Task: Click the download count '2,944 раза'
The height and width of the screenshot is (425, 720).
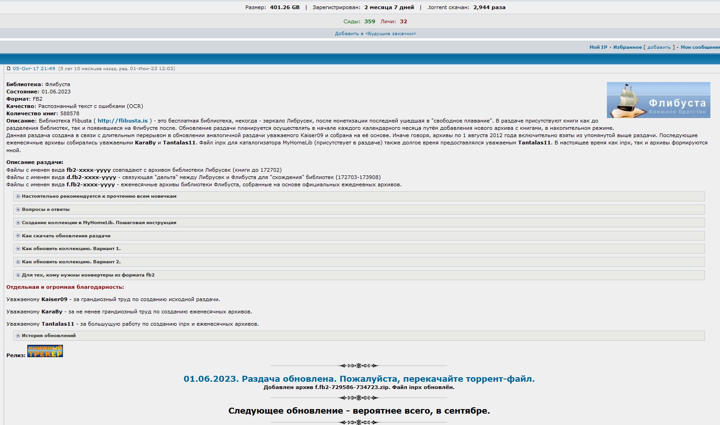Action: click(489, 7)
